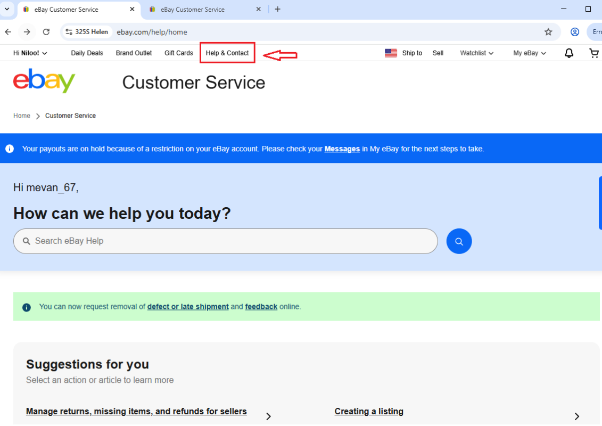
Task: Open notifications bell icon
Action: pyautogui.click(x=569, y=53)
